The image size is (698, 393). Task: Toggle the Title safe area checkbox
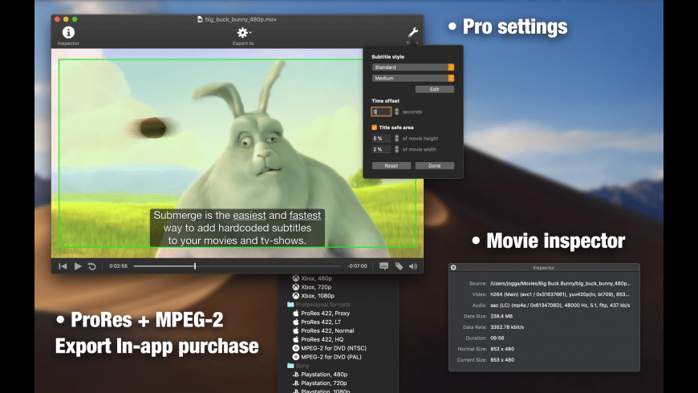(375, 128)
